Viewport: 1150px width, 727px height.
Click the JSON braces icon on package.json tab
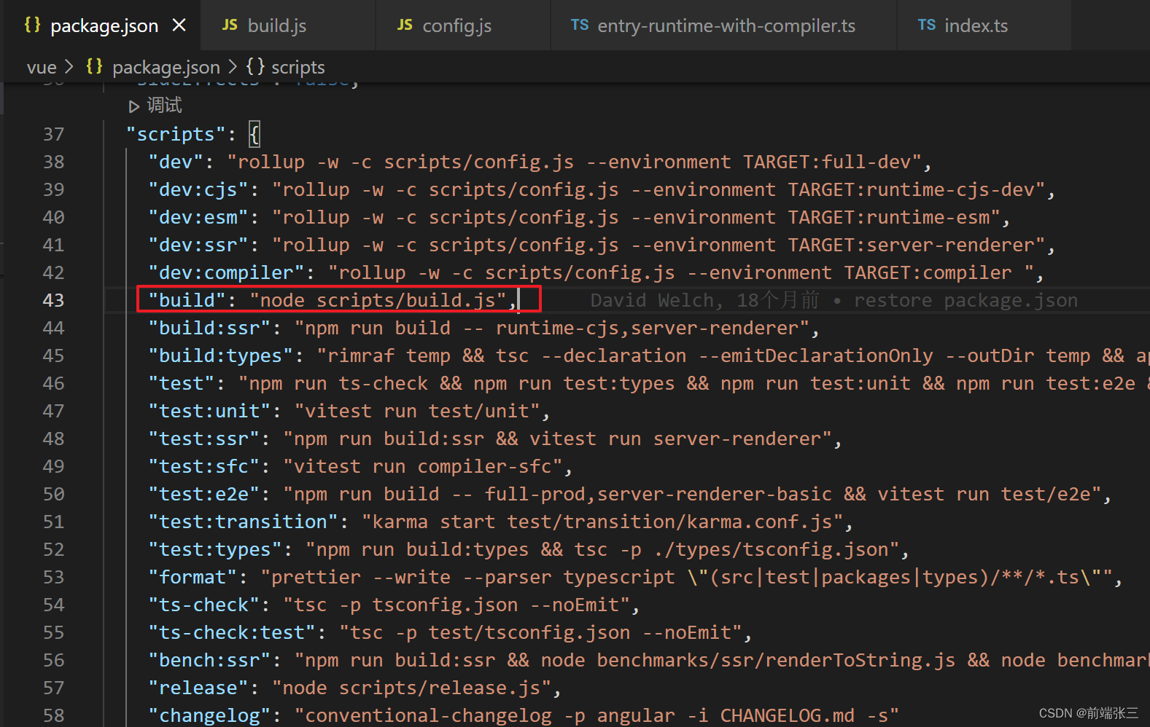(x=33, y=25)
